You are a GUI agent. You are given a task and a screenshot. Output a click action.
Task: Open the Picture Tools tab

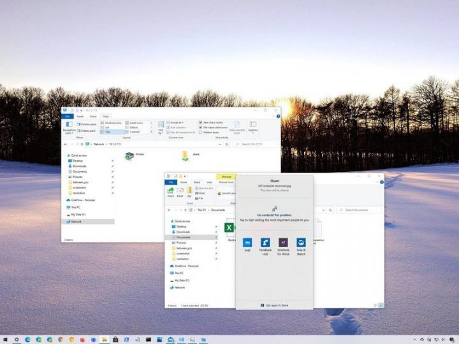[225, 182]
